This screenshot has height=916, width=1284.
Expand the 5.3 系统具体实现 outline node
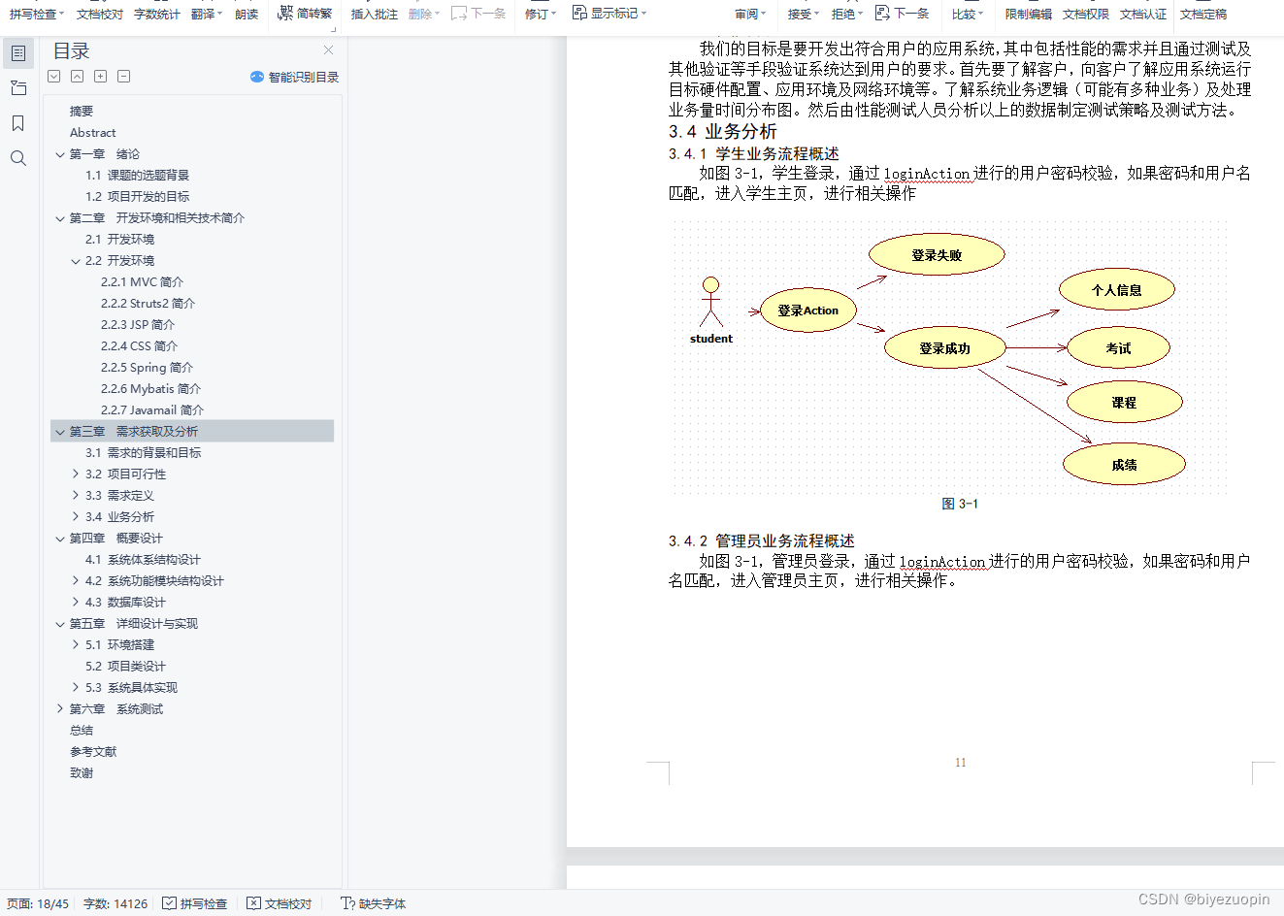click(76, 687)
